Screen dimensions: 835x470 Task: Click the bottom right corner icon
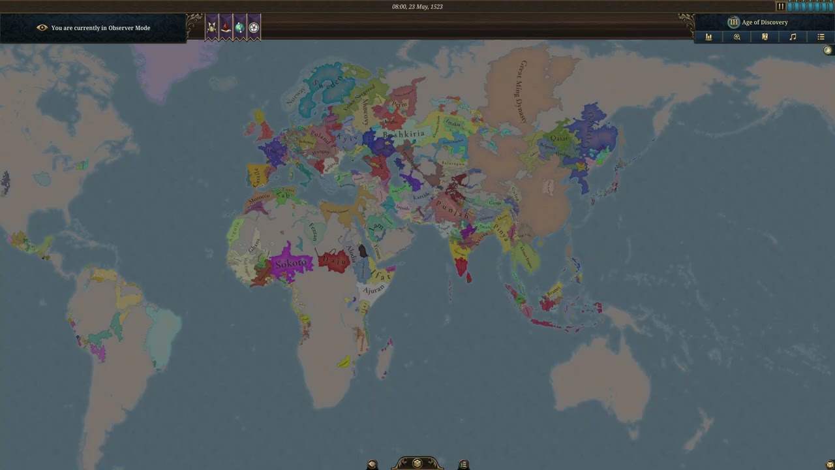coord(830,465)
